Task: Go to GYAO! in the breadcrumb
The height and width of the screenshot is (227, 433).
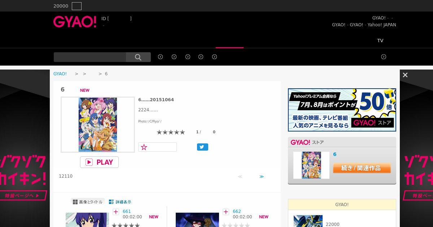Action: 60,74
